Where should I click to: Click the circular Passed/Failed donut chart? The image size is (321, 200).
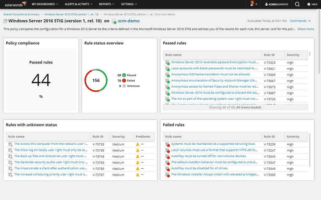click(x=96, y=80)
